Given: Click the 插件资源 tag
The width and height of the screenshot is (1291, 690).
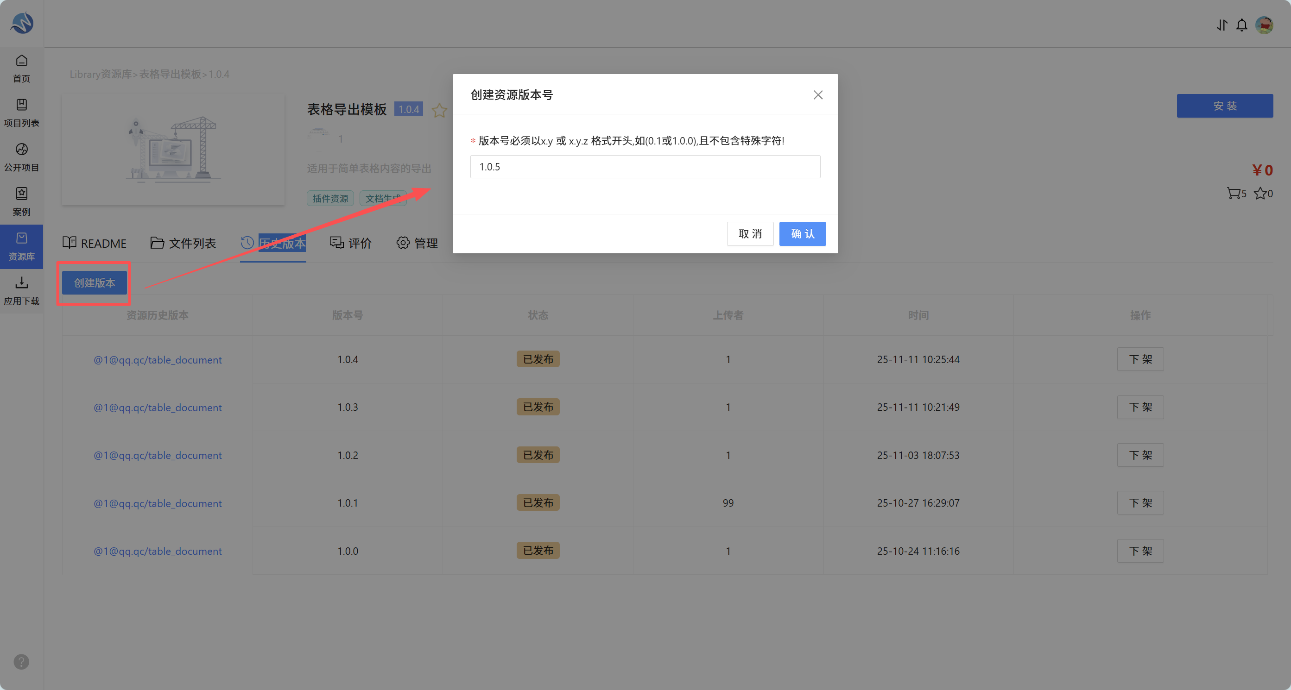Looking at the screenshot, I should click(330, 198).
